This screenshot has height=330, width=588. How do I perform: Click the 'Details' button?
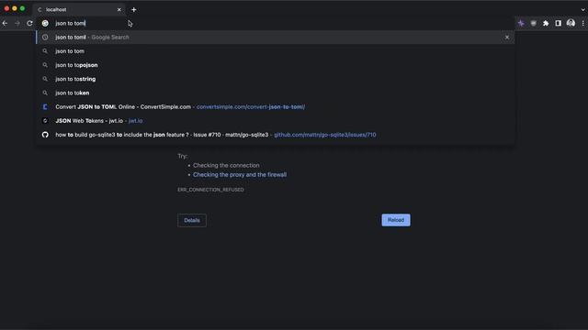(x=192, y=220)
